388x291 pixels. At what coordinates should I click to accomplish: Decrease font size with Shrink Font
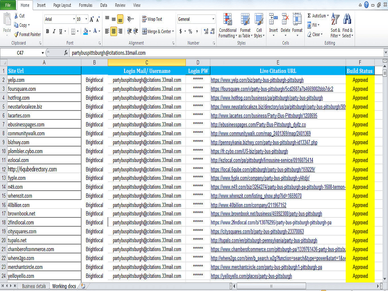[98, 19]
